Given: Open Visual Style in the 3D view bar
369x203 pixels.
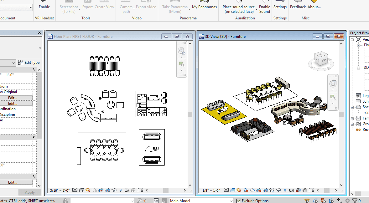Looking at the screenshot, I should 233,190.
